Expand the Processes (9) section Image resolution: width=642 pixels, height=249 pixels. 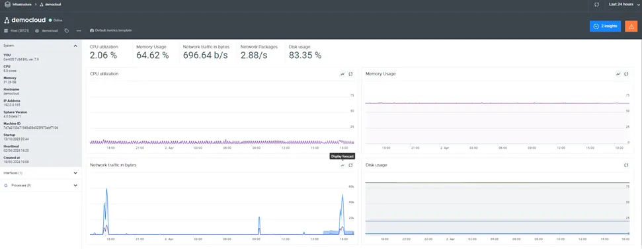(x=75, y=185)
